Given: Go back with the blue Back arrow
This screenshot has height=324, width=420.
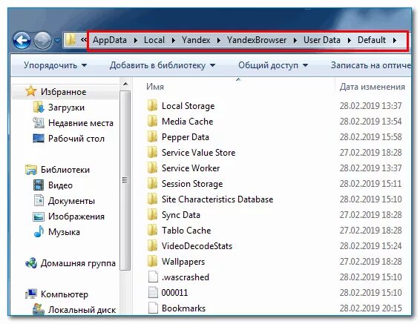Looking at the screenshot, I should (x=22, y=41).
